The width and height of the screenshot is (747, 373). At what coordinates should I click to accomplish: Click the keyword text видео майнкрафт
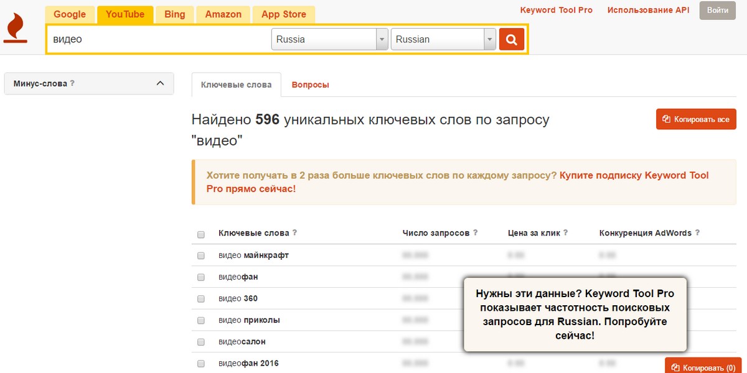point(253,255)
